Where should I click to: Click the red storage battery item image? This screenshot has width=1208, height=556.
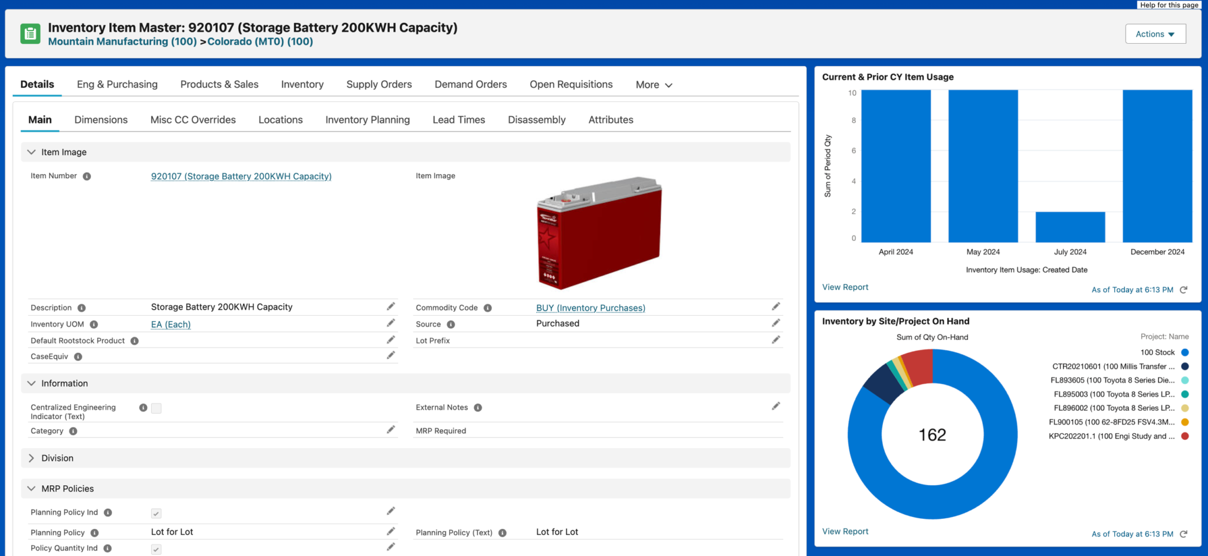599,233
